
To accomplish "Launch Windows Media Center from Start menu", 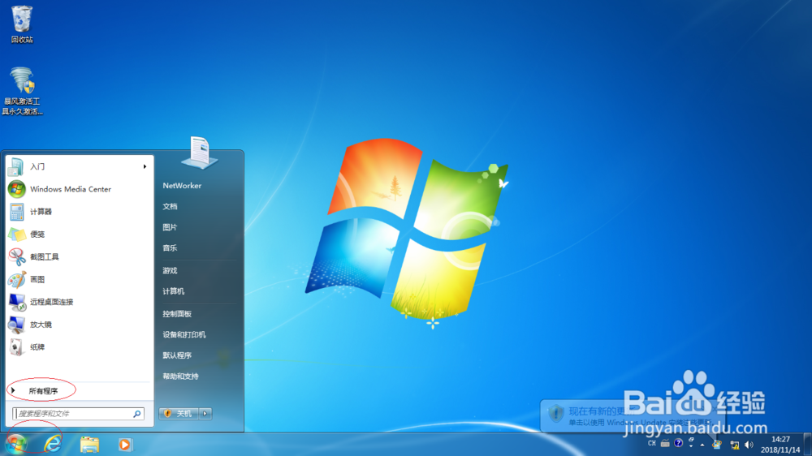I will (80, 189).
